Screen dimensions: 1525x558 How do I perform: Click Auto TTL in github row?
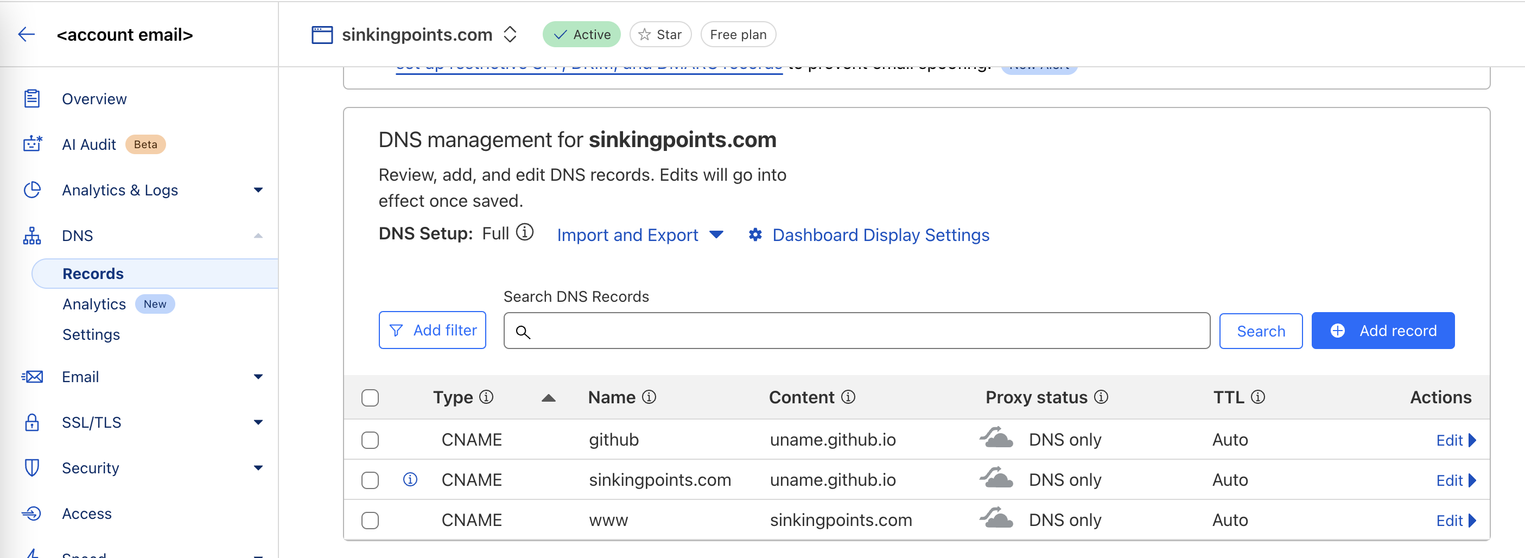coord(1230,440)
